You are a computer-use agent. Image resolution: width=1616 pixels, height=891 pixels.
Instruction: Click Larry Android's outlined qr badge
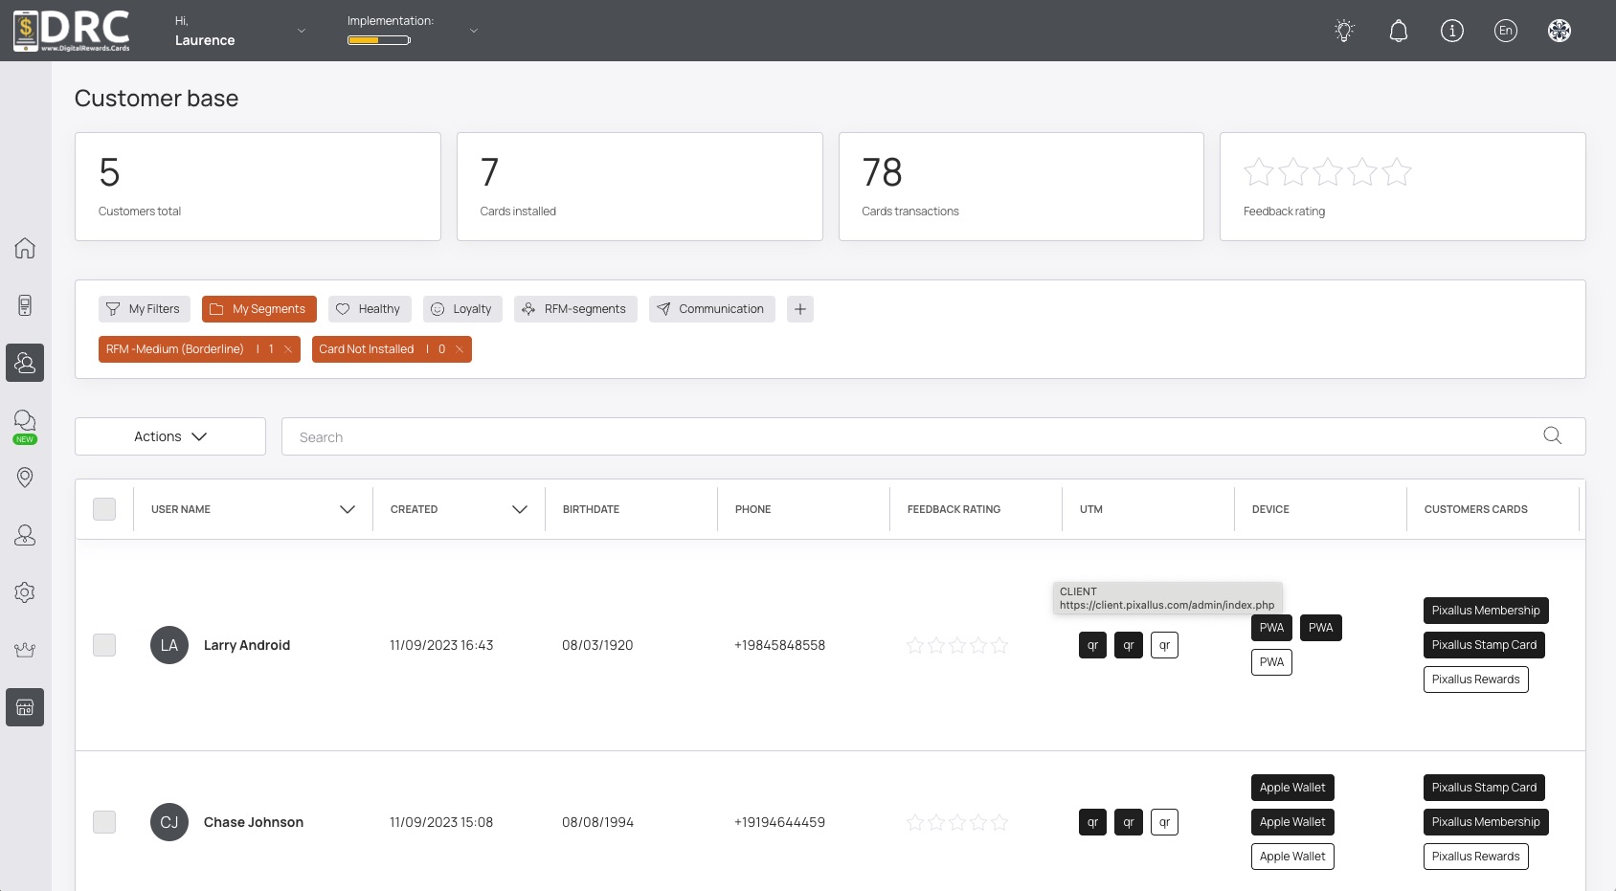1164,645
